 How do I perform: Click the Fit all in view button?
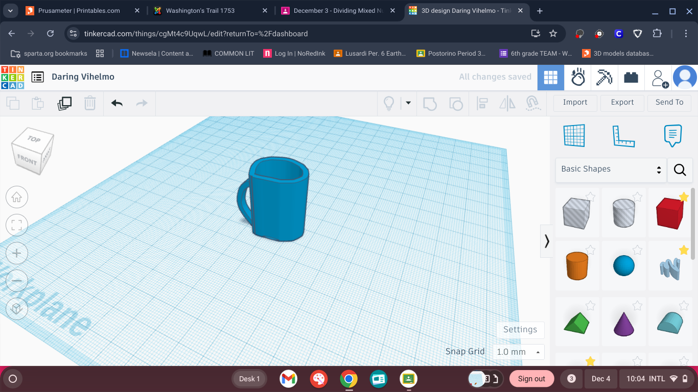pos(17,225)
